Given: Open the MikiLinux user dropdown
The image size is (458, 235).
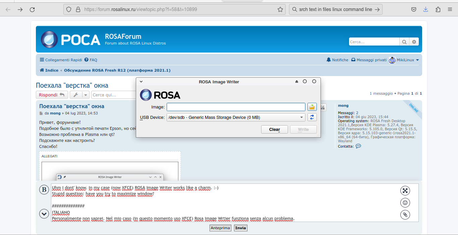Looking at the screenshot, I should (404, 60).
